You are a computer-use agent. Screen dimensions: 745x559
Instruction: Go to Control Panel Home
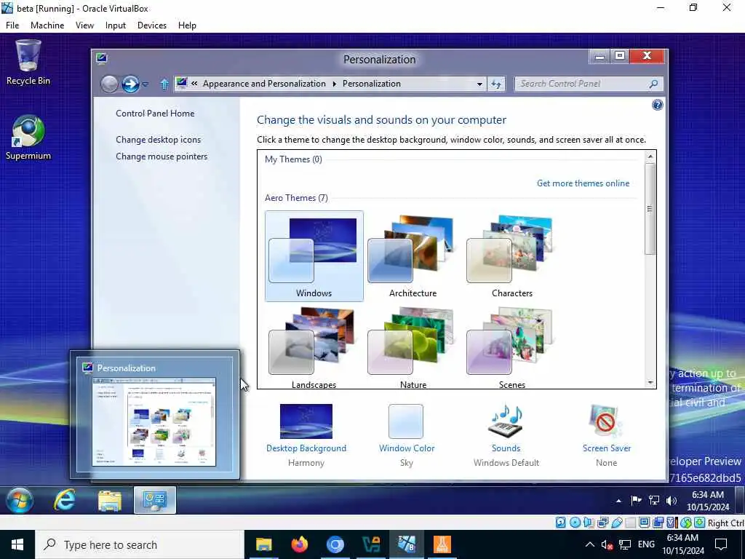(x=155, y=113)
